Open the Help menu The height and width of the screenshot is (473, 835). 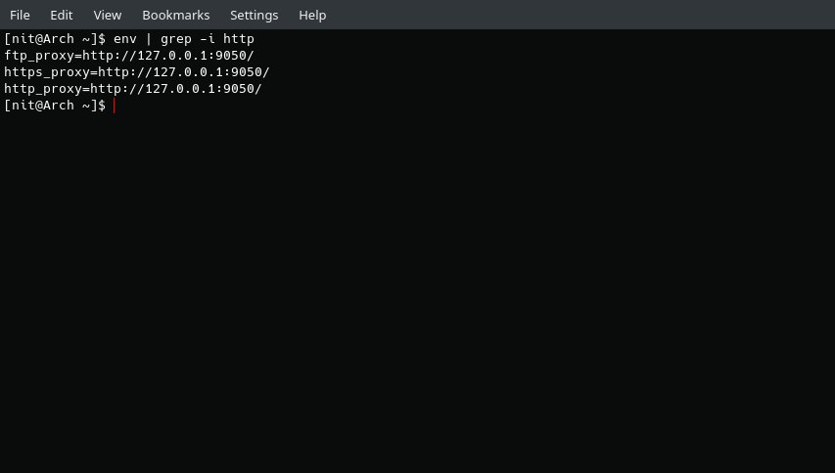(x=312, y=16)
